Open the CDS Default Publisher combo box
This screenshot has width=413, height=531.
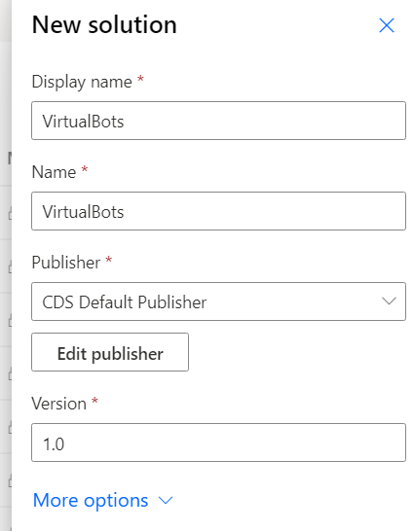pyautogui.click(x=218, y=301)
